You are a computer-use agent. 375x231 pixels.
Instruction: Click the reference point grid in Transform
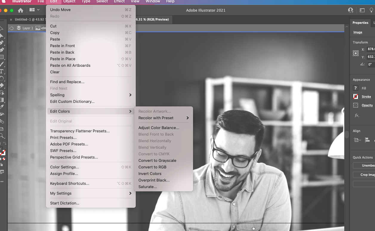pos(356,53)
